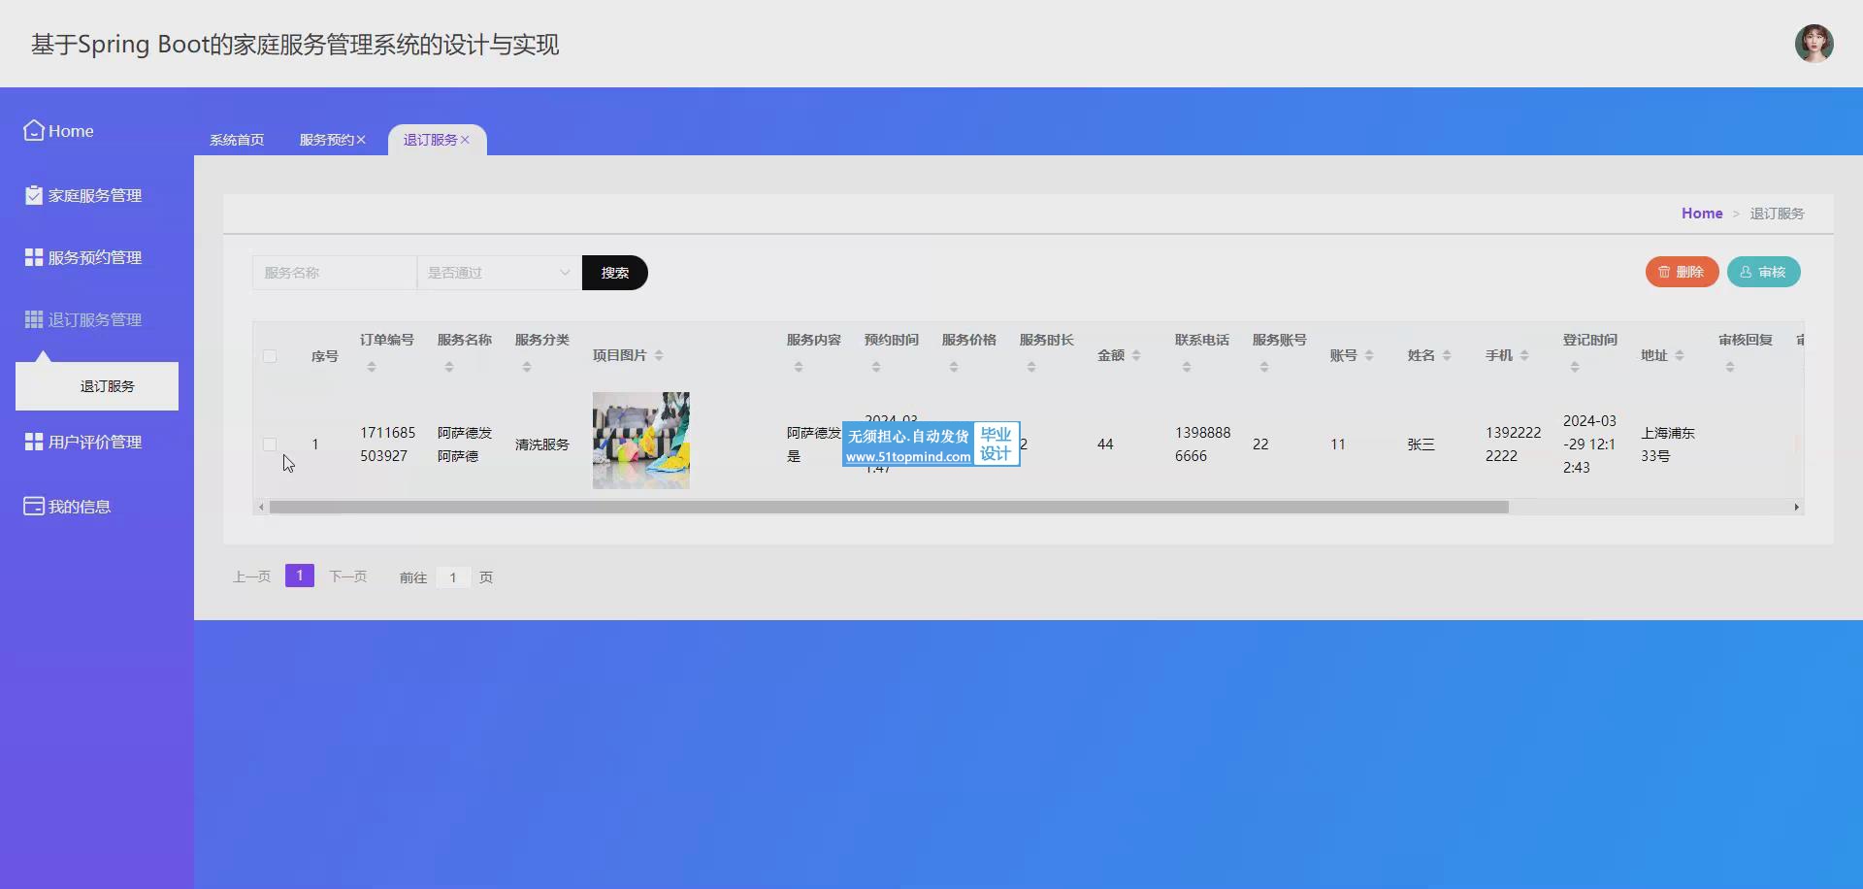Expand the 用户评价管理 sidebar menu
Screen dimensions: 1863x889
97,442
